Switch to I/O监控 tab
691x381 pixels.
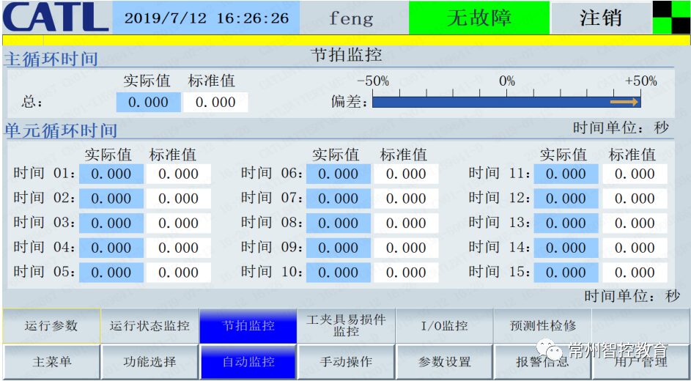(x=444, y=326)
